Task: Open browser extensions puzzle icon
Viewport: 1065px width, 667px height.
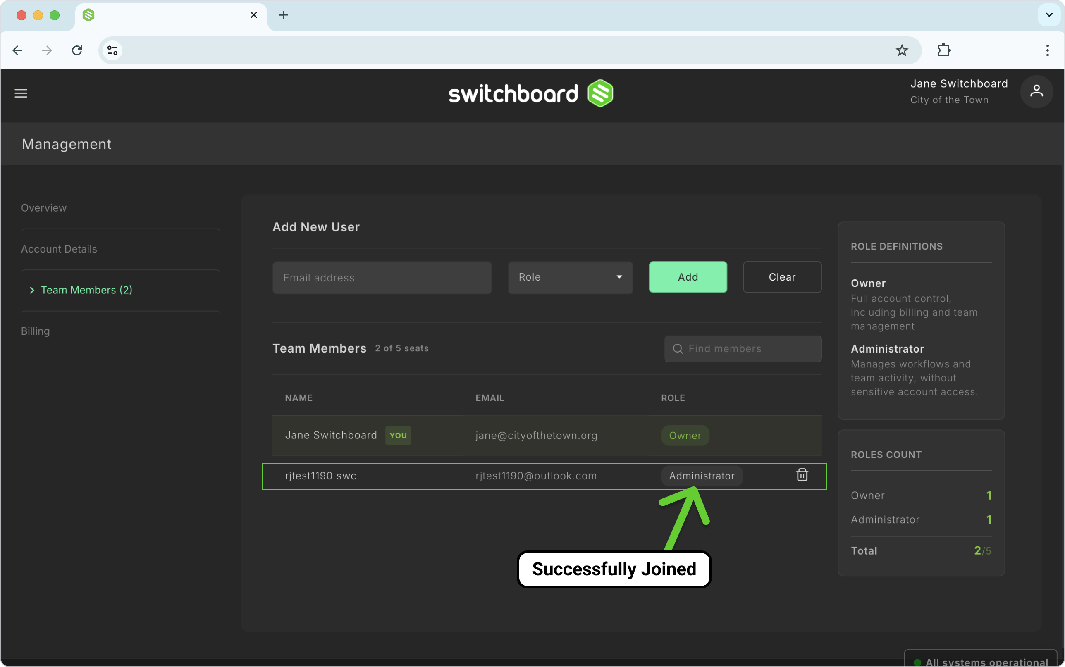Action: [944, 50]
